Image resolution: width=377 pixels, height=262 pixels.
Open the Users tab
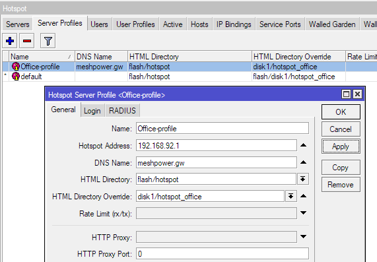pos(99,24)
